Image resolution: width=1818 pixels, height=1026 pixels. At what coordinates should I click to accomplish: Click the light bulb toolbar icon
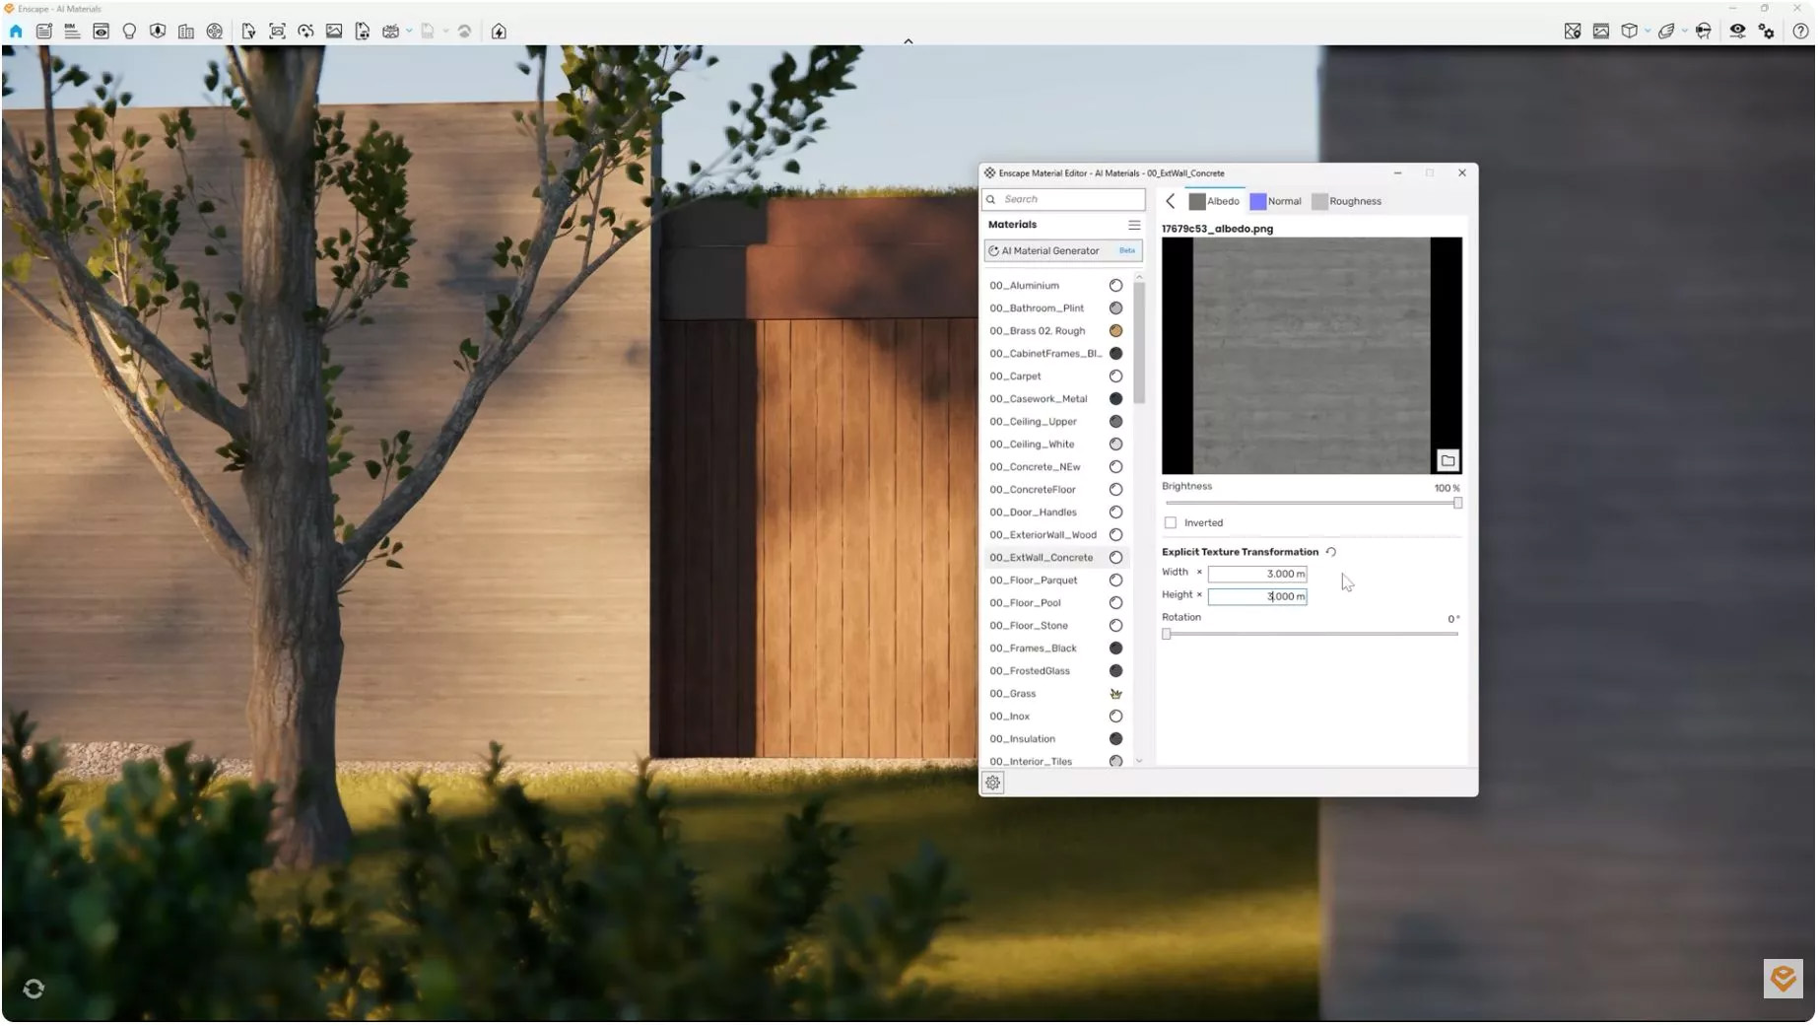(129, 32)
